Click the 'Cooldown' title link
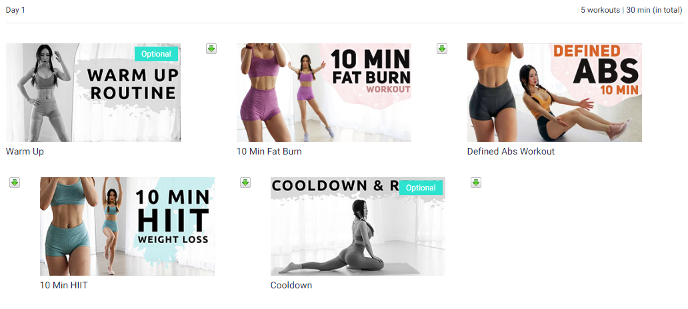 click(291, 285)
